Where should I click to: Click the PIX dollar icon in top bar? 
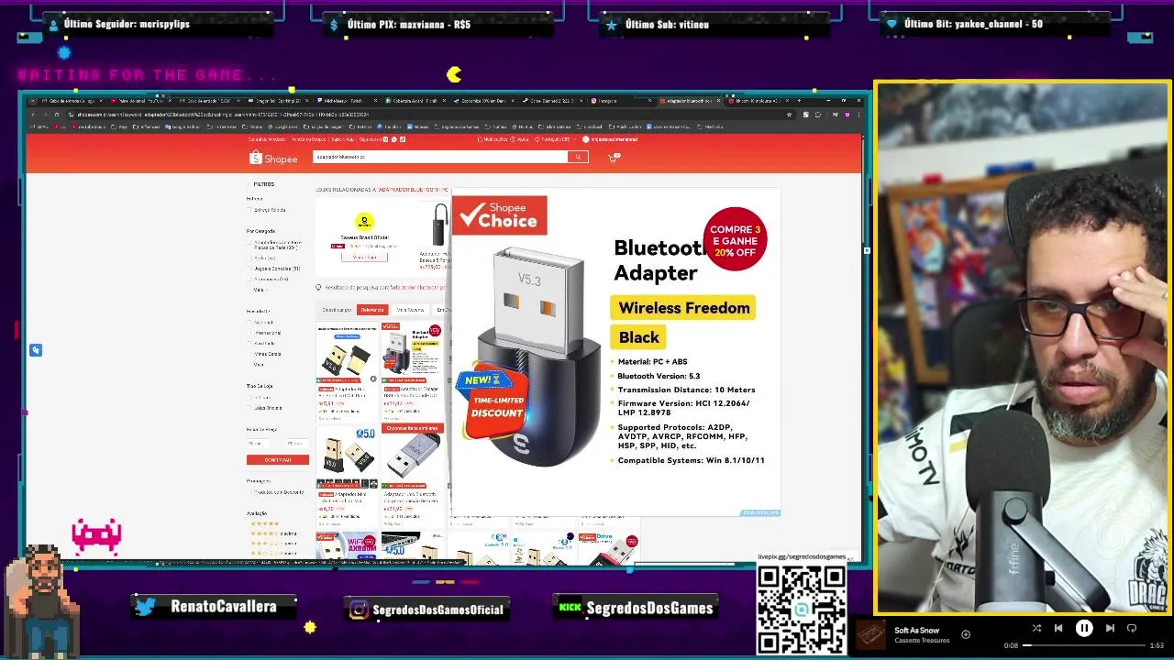coord(334,25)
